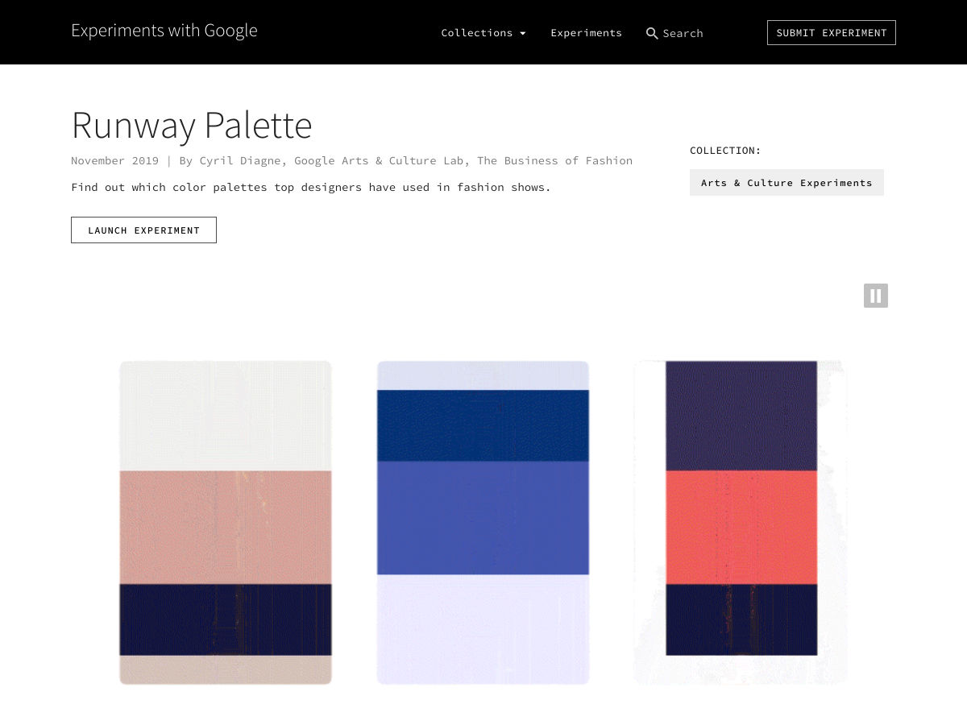Select the navy band in the left palette

pos(226,619)
